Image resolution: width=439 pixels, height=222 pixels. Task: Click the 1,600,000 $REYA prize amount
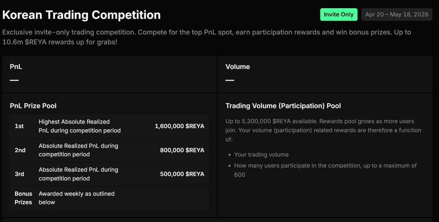[x=179, y=126]
